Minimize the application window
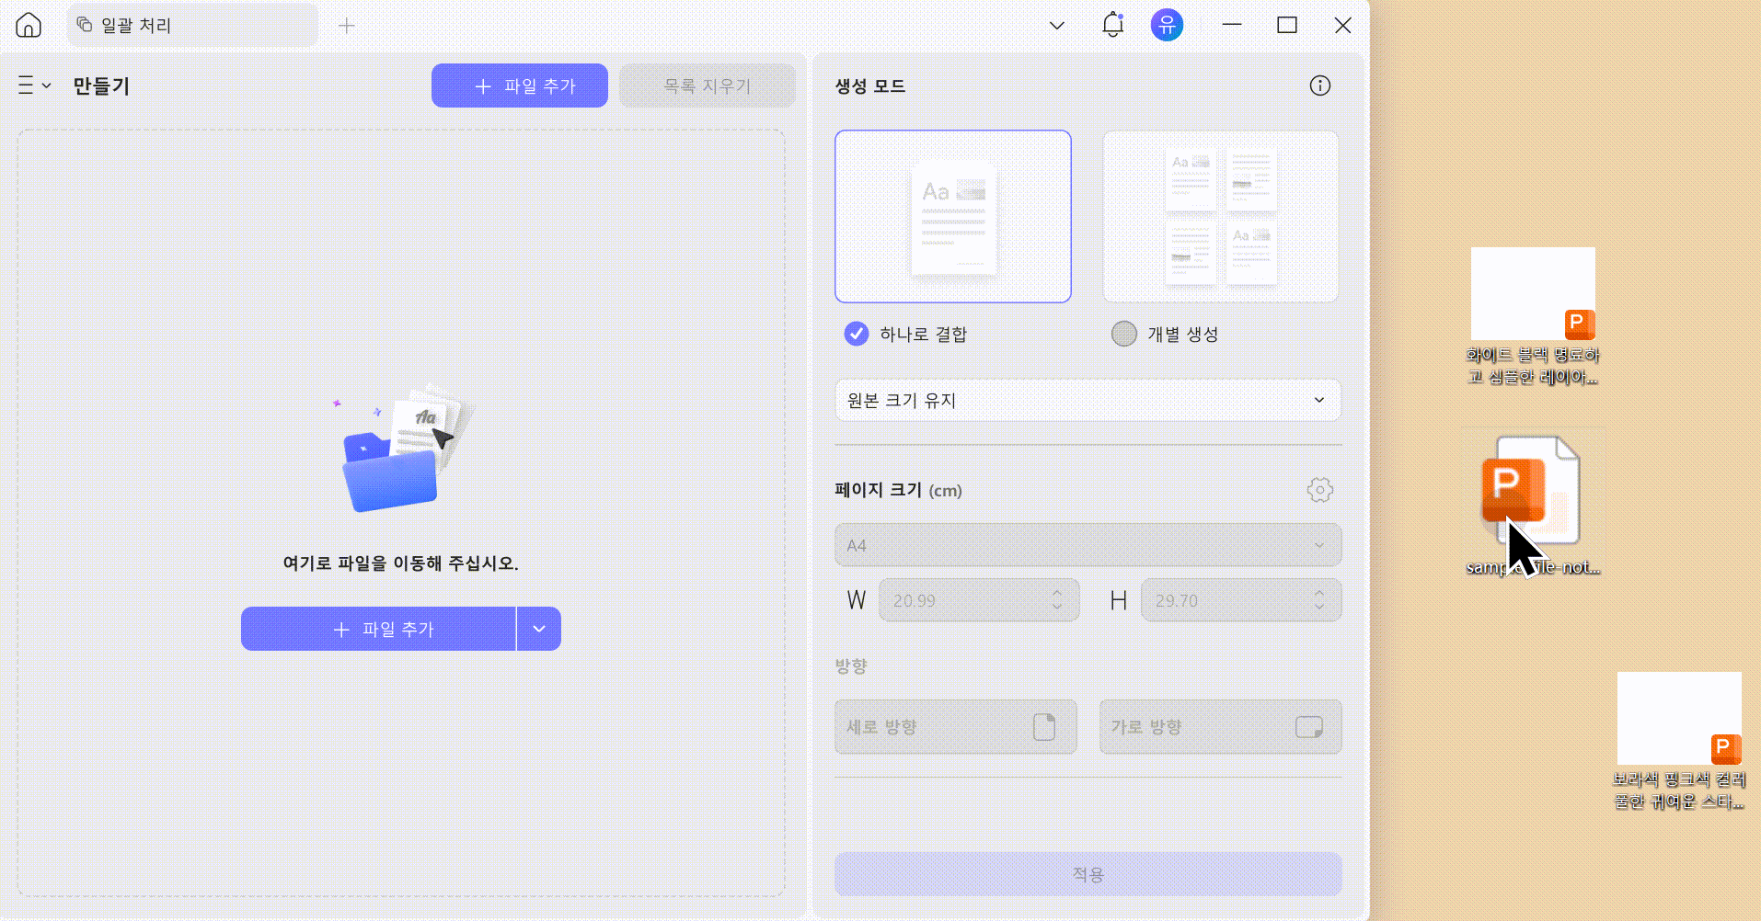Viewport: 1761px width, 921px height. pos(1232,25)
